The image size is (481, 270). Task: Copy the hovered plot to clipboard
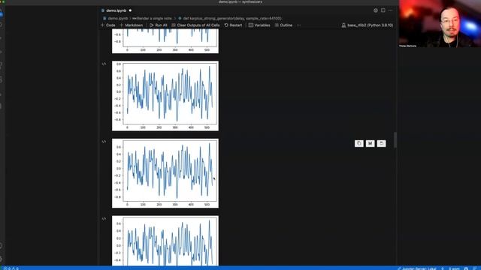pyautogui.click(x=359, y=143)
